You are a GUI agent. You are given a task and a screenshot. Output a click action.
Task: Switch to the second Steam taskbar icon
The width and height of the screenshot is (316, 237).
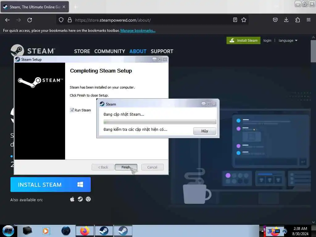123,231
